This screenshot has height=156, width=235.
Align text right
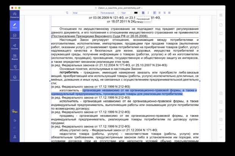[164, 13]
